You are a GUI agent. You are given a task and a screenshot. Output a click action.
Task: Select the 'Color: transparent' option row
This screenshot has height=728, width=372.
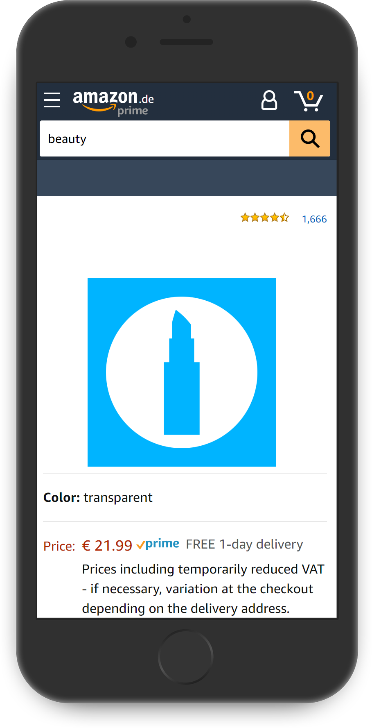pyautogui.click(x=185, y=497)
